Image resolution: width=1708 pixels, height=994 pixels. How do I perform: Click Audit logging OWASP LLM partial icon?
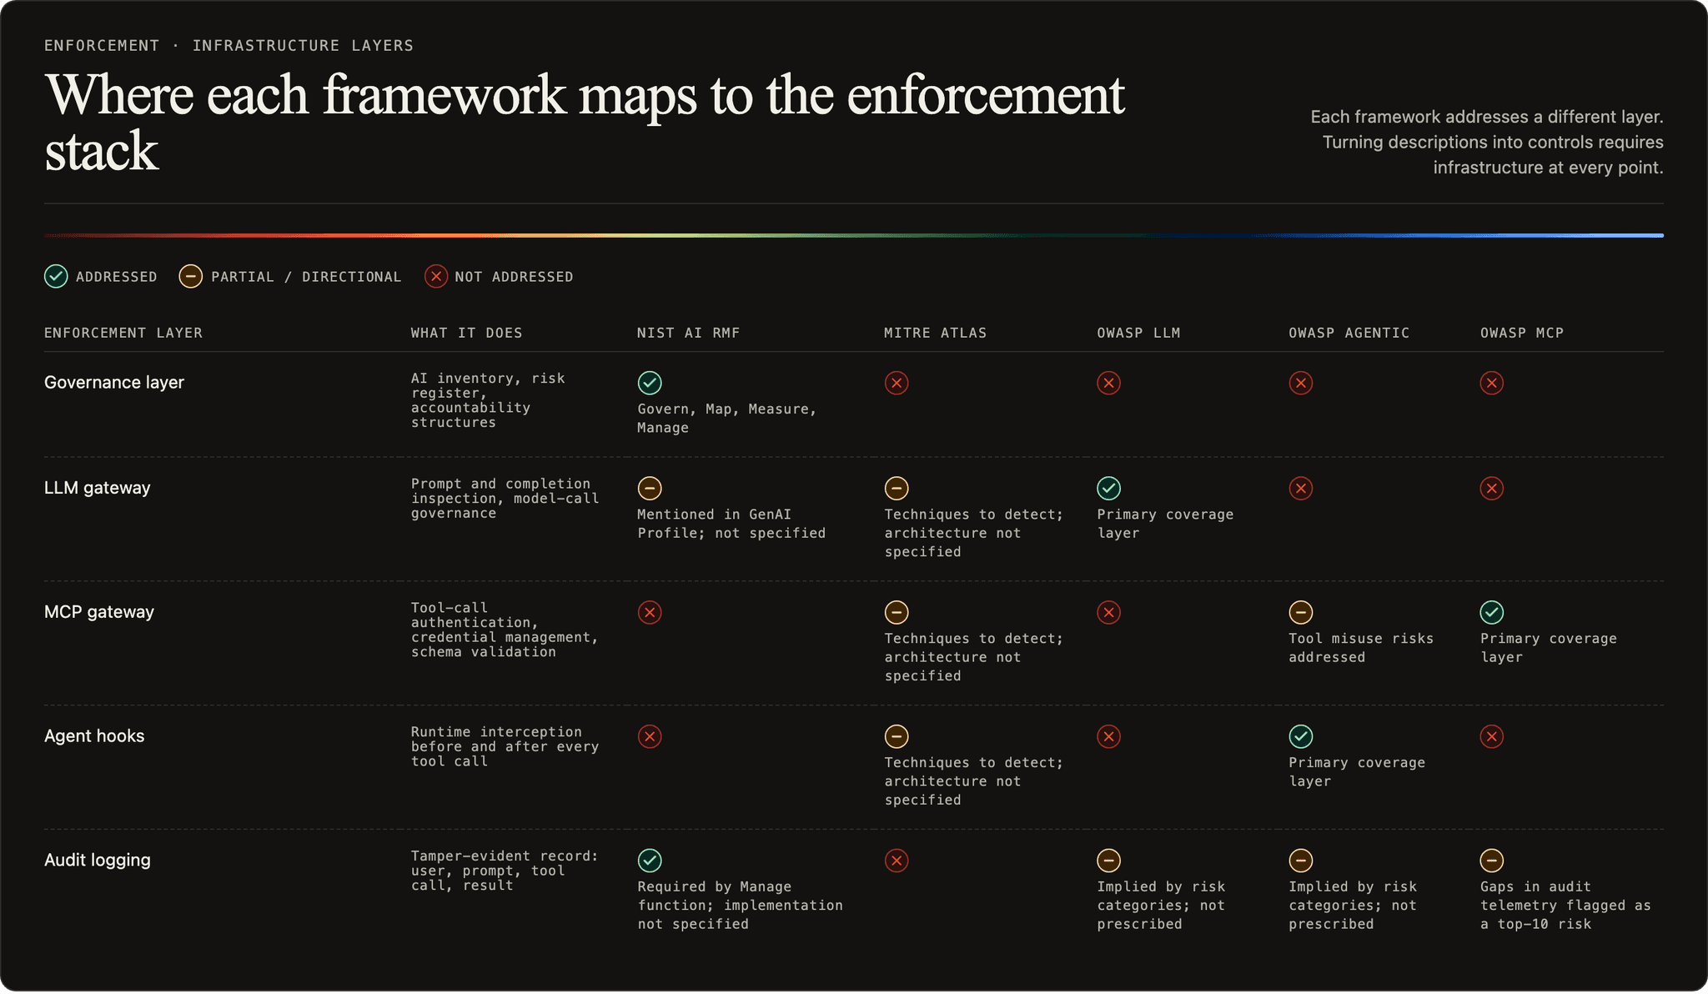tap(1108, 861)
